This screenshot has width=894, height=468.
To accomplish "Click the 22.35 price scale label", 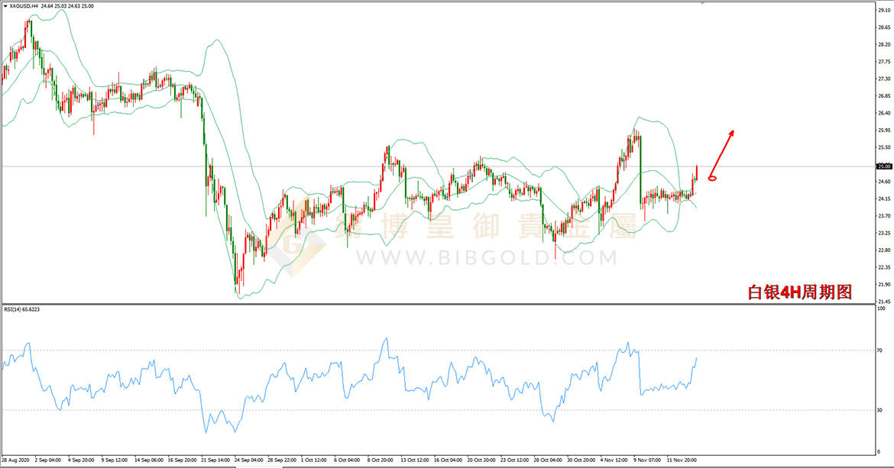I will click(x=884, y=267).
